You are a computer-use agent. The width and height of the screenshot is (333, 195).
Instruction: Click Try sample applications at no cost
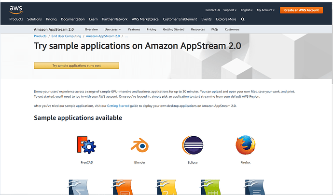pyautogui.click(x=76, y=65)
